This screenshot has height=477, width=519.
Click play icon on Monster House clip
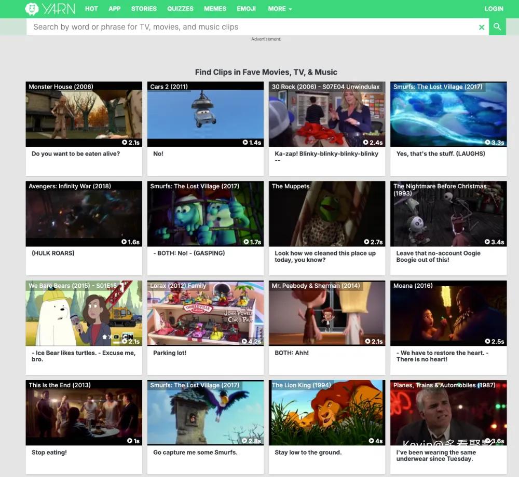[x=125, y=143]
